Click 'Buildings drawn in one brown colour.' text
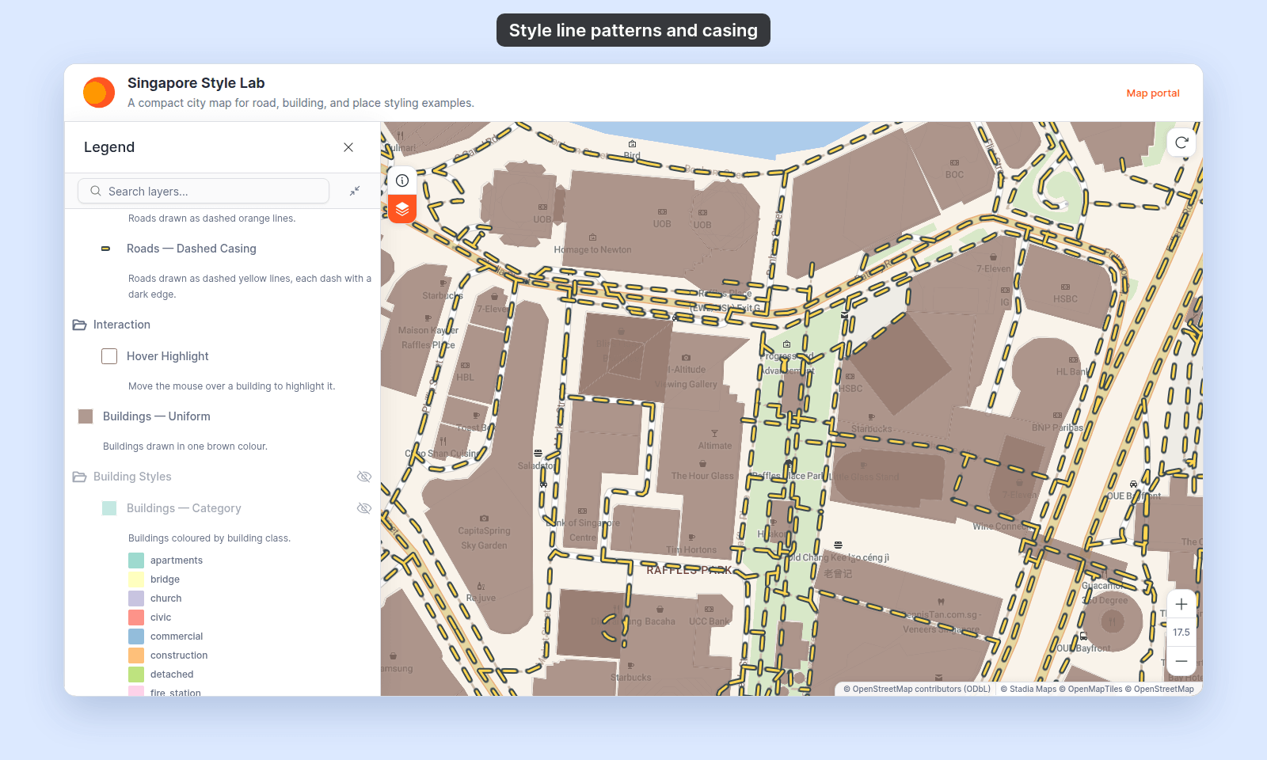The height and width of the screenshot is (760, 1267). point(185,446)
